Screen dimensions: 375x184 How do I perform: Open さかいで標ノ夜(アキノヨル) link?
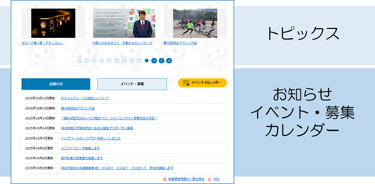(x=42, y=43)
